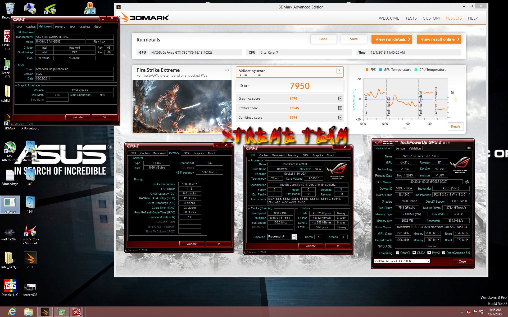508x317 pixels.
Task: Open File Explorer from the taskbar
Action: (28, 312)
